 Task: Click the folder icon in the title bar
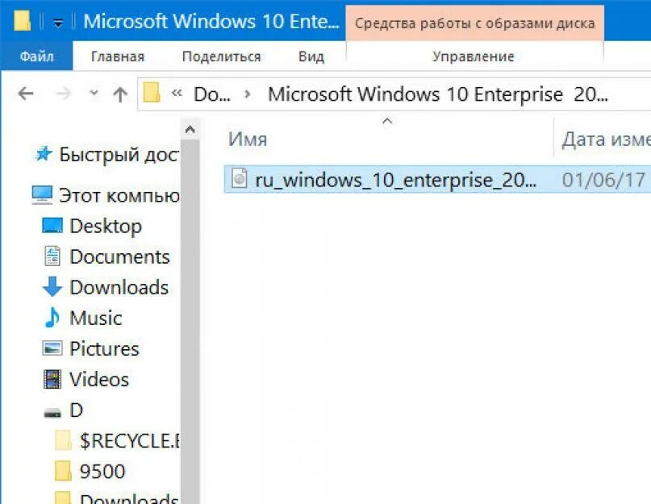[22, 21]
